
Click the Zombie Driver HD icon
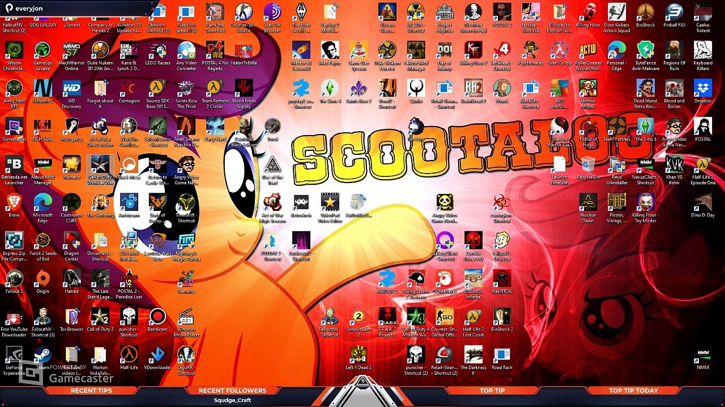473,246
